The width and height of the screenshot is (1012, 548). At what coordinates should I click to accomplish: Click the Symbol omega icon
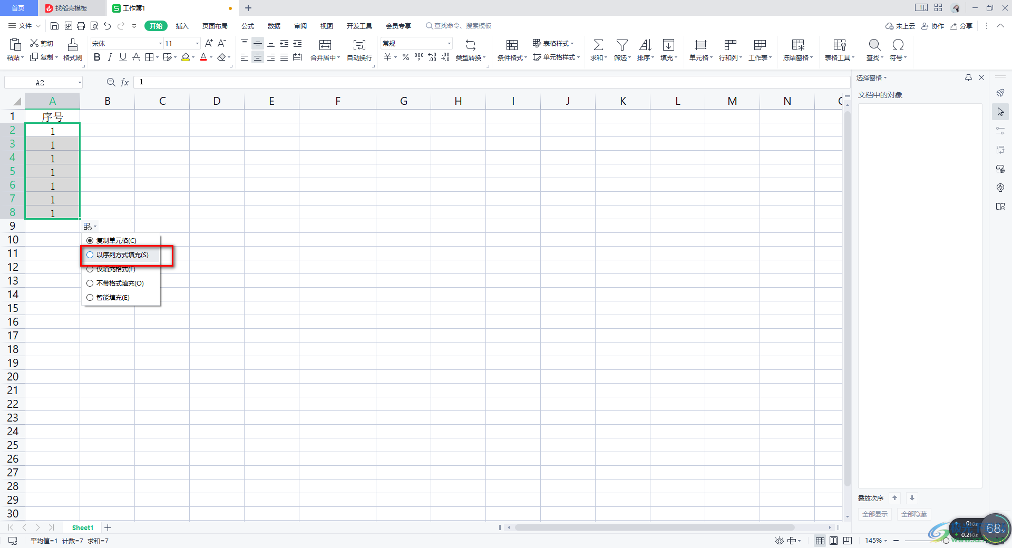(898, 45)
